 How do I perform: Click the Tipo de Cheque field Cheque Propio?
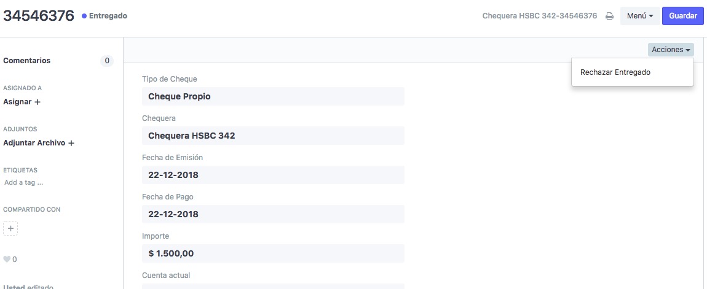tap(273, 96)
